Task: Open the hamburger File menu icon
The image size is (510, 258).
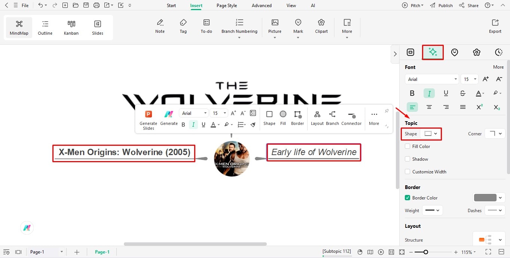Action: pos(15,5)
